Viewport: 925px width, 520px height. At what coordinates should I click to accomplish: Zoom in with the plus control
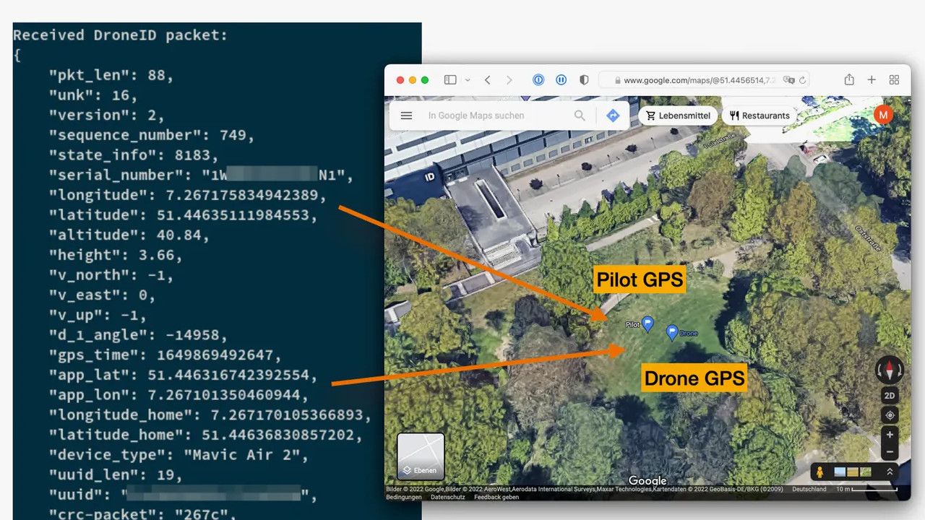(890, 435)
